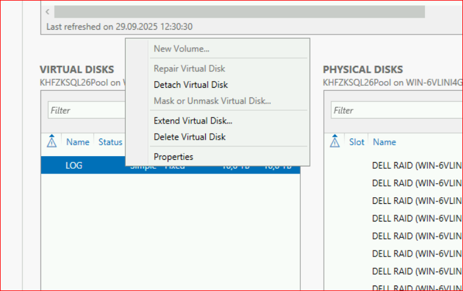Viewport: 463px width, 291px height.
Task: Click the Virtual Disks filter box
Action: tap(85, 110)
